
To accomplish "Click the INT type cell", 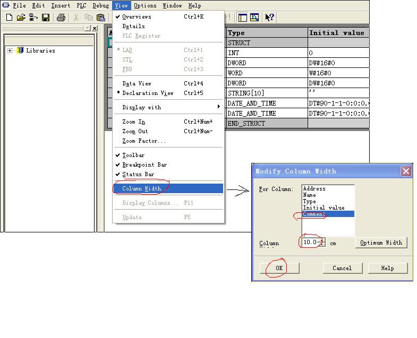I will tap(266, 53).
